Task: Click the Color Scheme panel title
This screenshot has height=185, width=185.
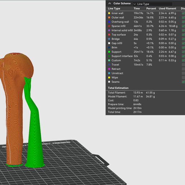Action: (122, 4)
